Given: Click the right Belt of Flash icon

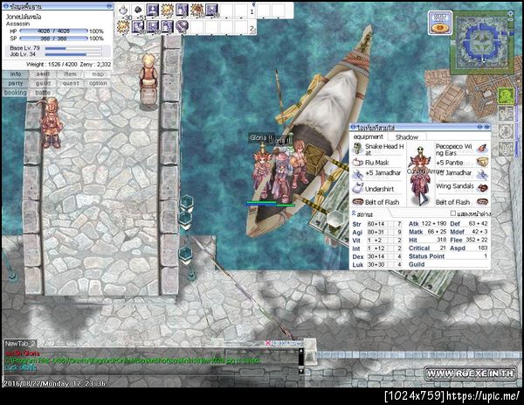Looking at the screenshot, I should point(482,202).
